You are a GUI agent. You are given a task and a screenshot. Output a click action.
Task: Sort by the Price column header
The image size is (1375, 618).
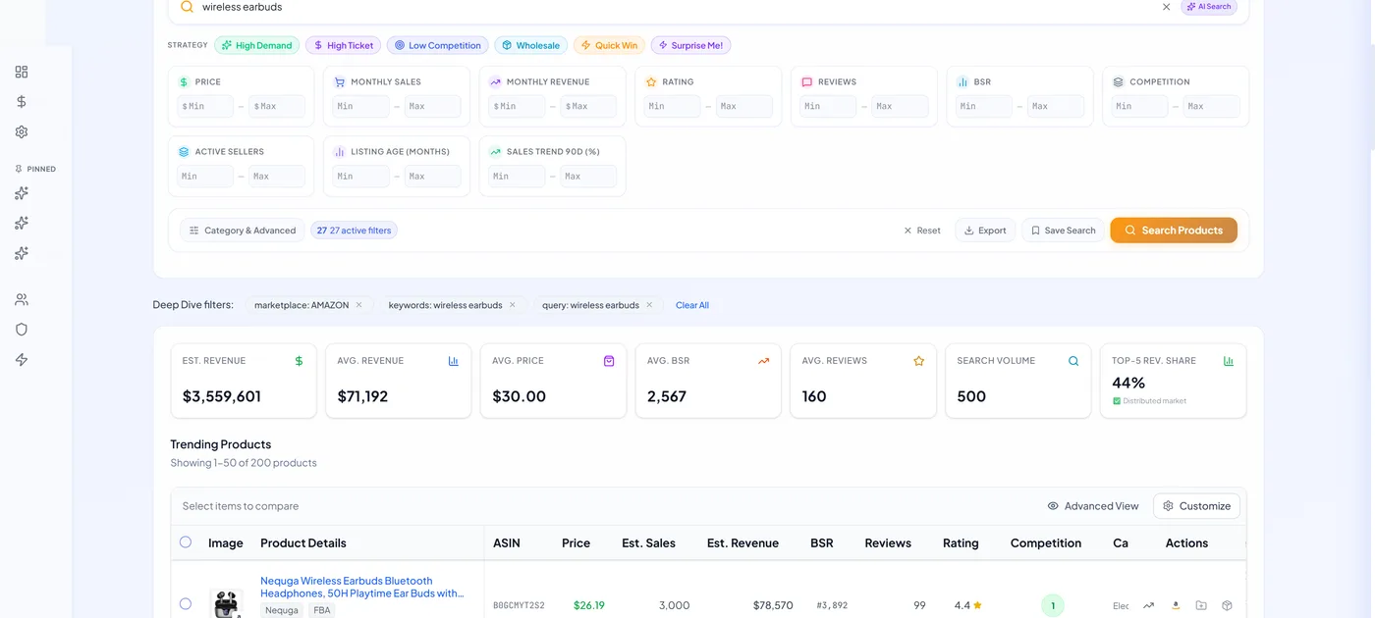576,542
